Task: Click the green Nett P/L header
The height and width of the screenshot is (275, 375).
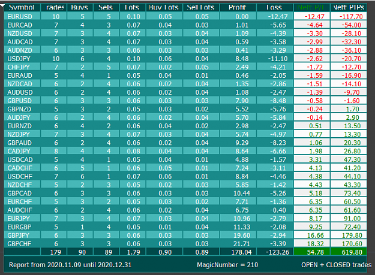Action: coord(311,7)
